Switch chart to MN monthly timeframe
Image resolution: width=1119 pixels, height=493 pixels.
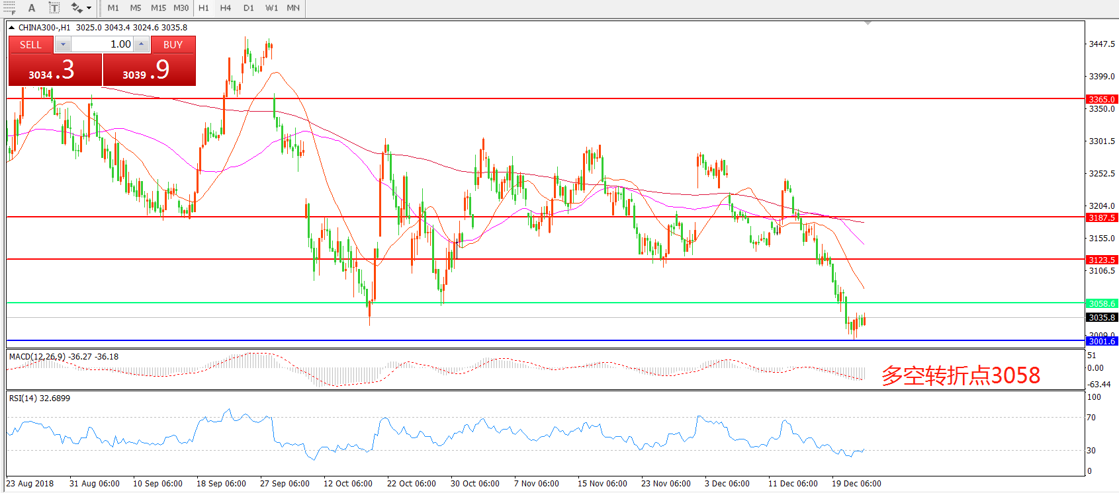coord(293,8)
